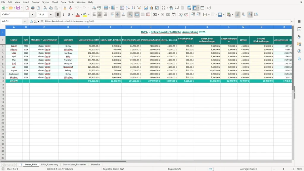The image size is (304, 171).
Task: Click zoom in plus button
Action: tap(294, 169)
